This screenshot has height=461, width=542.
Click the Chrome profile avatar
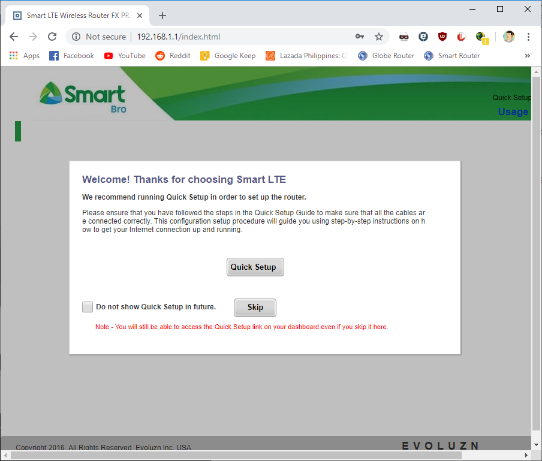tap(508, 37)
